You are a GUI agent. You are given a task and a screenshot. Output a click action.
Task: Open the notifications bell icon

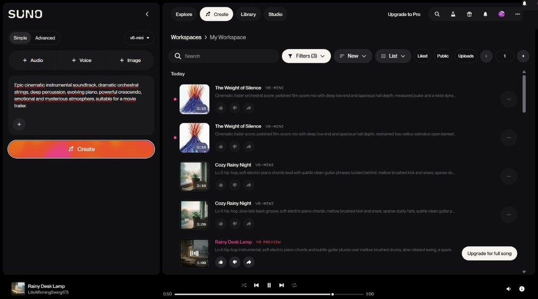[485, 14]
